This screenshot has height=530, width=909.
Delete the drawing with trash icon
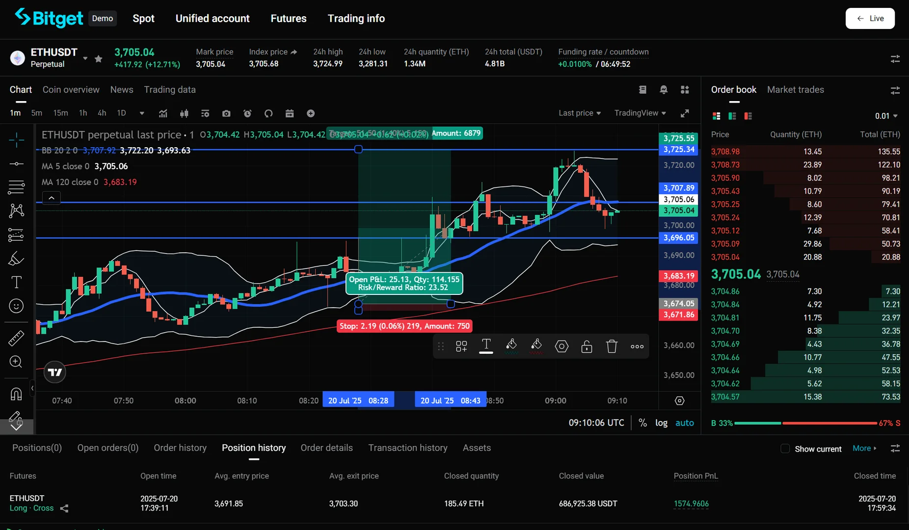point(612,346)
